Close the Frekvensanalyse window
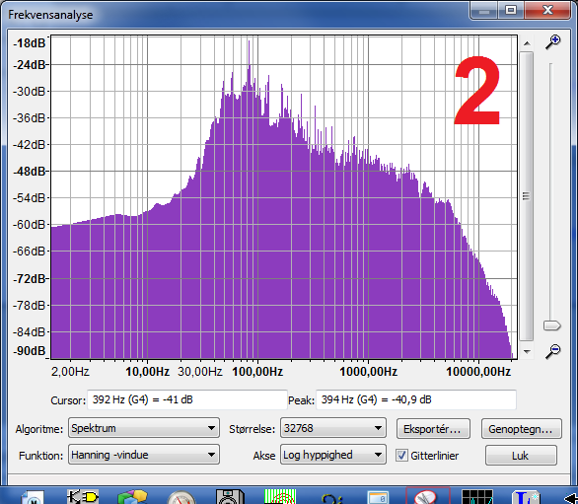This screenshot has width=578, height=504. 547,10
